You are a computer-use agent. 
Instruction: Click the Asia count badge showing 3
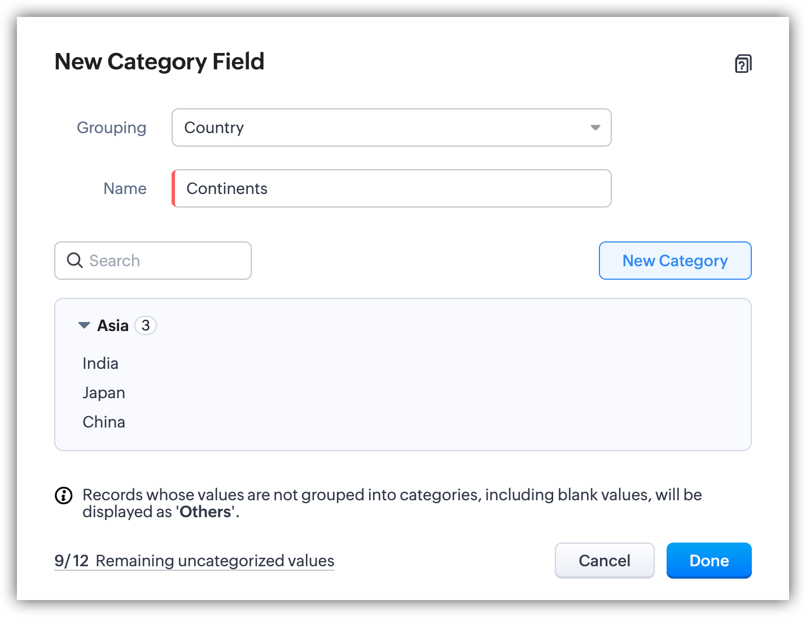tap(146, 325)
